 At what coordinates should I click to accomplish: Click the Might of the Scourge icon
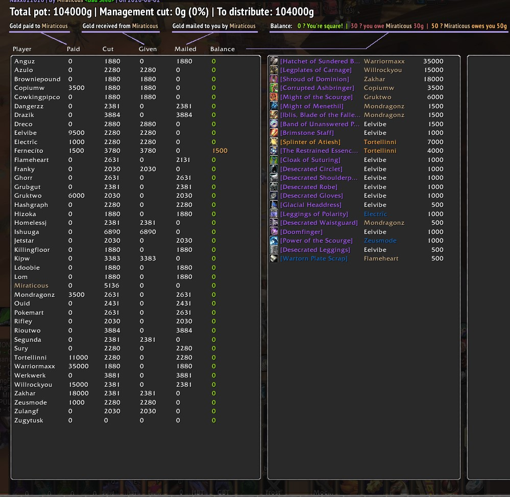[274, 97]
